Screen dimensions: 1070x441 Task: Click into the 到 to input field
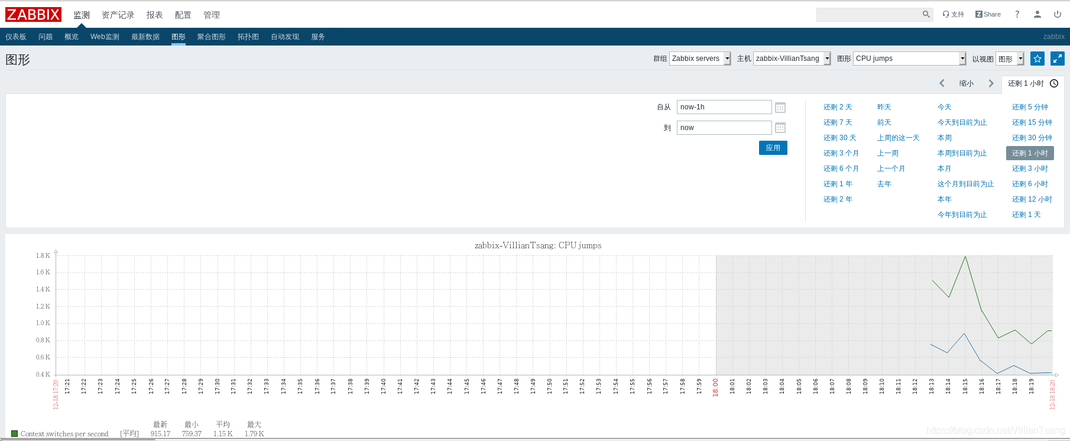724,128
